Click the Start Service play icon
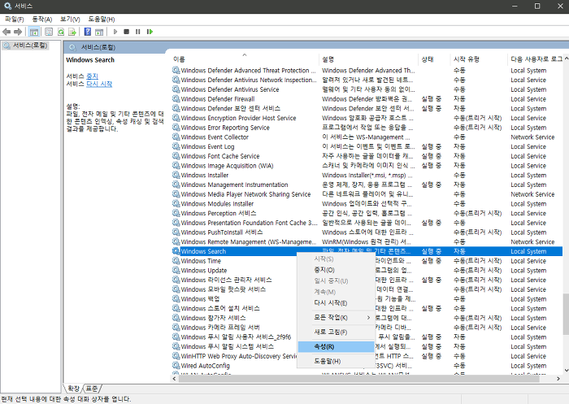Viewport: 569px width, 404px height. click(x=115, y=32)
